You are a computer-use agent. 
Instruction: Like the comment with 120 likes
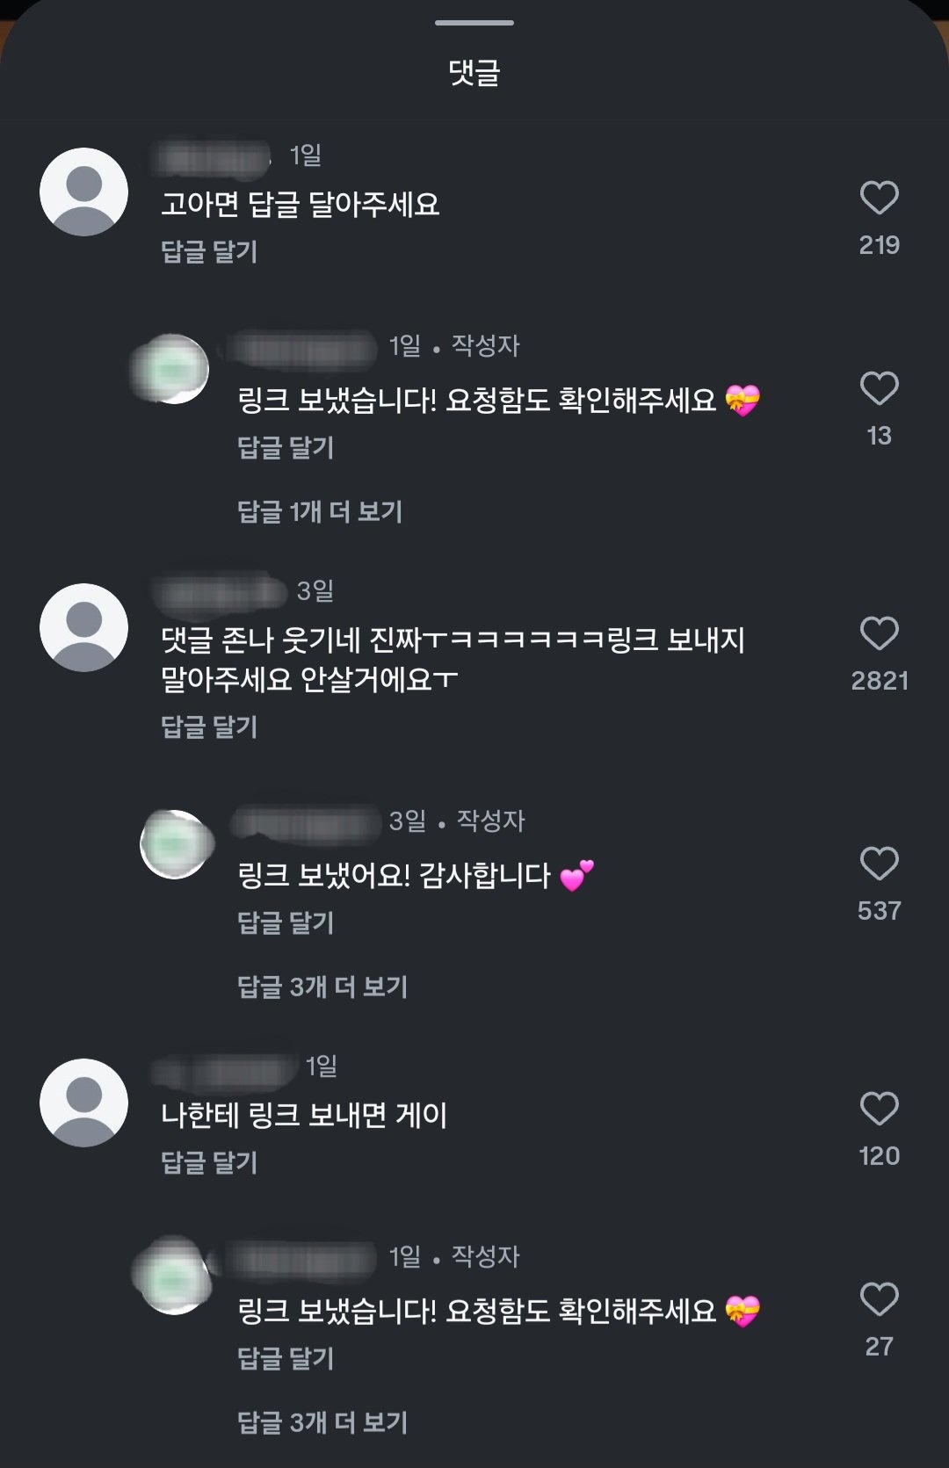(x=879, y=1109)
